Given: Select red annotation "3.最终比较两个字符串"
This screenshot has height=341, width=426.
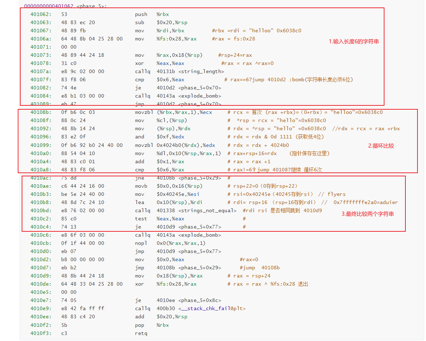Looking at the screenshot, I should point(367,214).
